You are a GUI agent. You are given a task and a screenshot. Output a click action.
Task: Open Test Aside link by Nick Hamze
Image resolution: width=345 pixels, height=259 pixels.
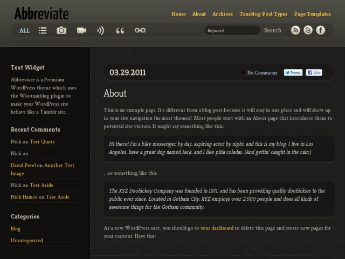(58, 197)
